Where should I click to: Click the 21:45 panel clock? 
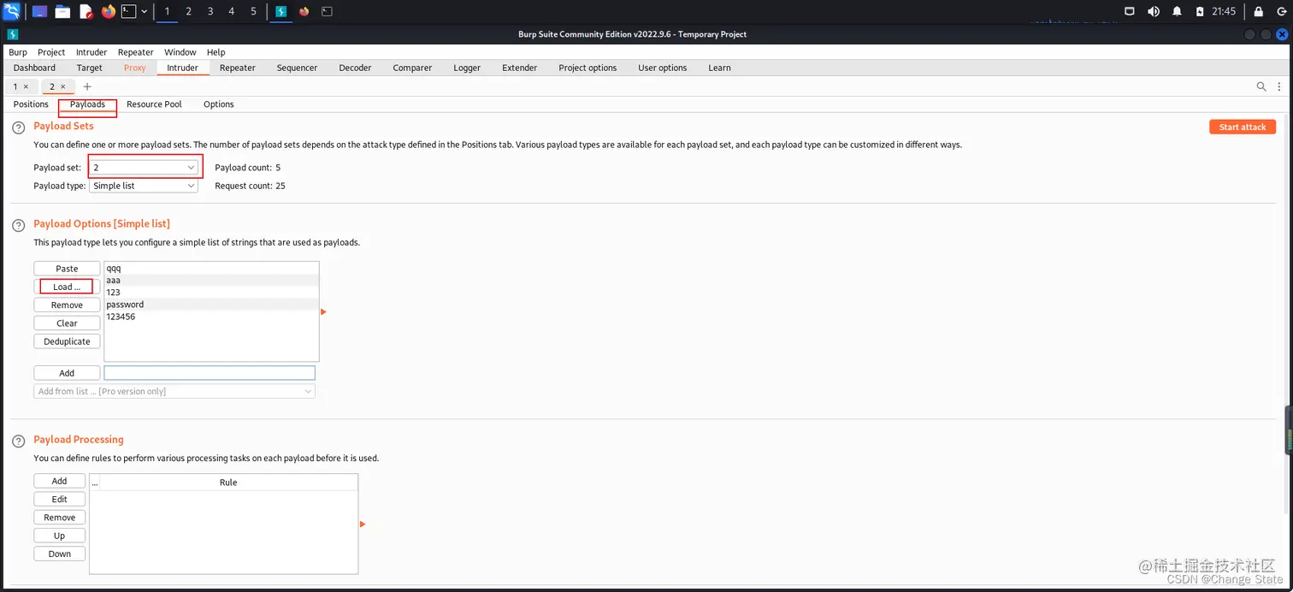pos(1224,11)
